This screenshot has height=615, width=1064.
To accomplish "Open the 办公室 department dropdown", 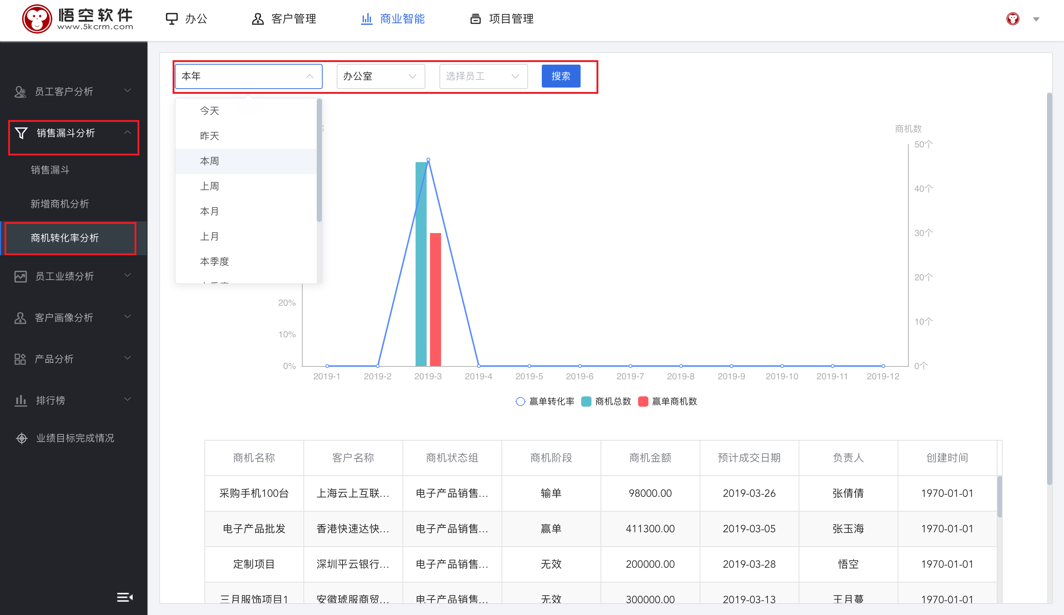I will tap(381, 76).
